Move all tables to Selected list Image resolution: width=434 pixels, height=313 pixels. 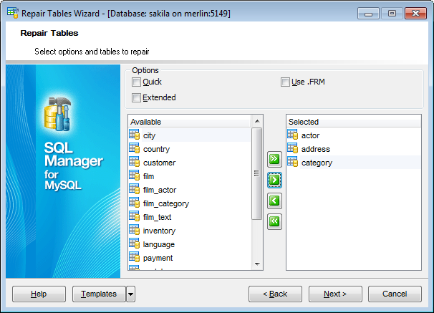274,159
